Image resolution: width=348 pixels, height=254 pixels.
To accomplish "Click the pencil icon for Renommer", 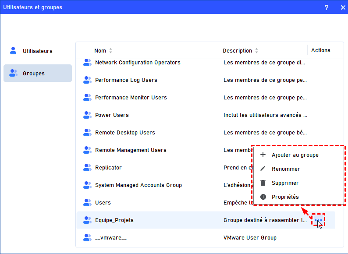I will click(263, 169).
